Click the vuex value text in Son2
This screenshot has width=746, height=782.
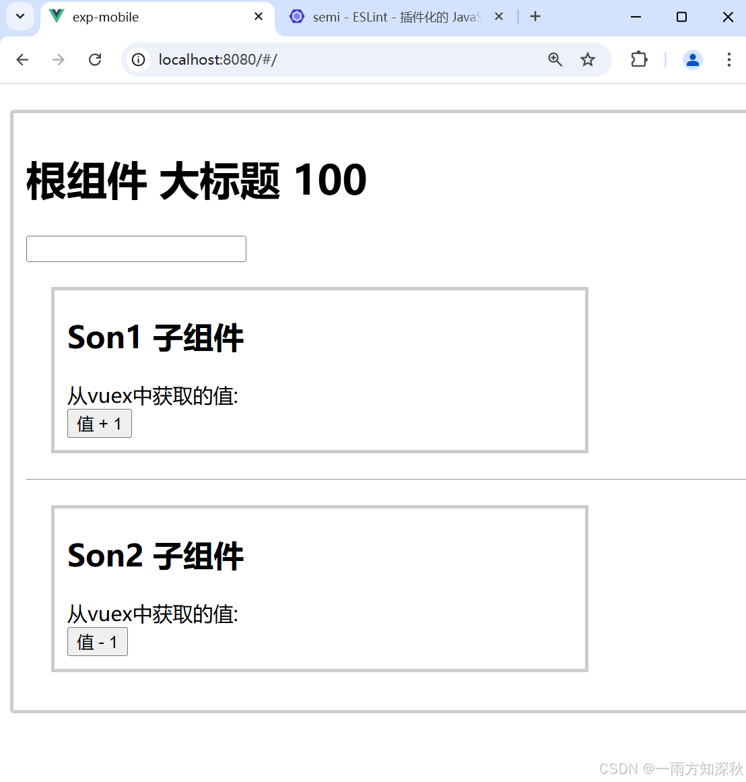(153, 614)
